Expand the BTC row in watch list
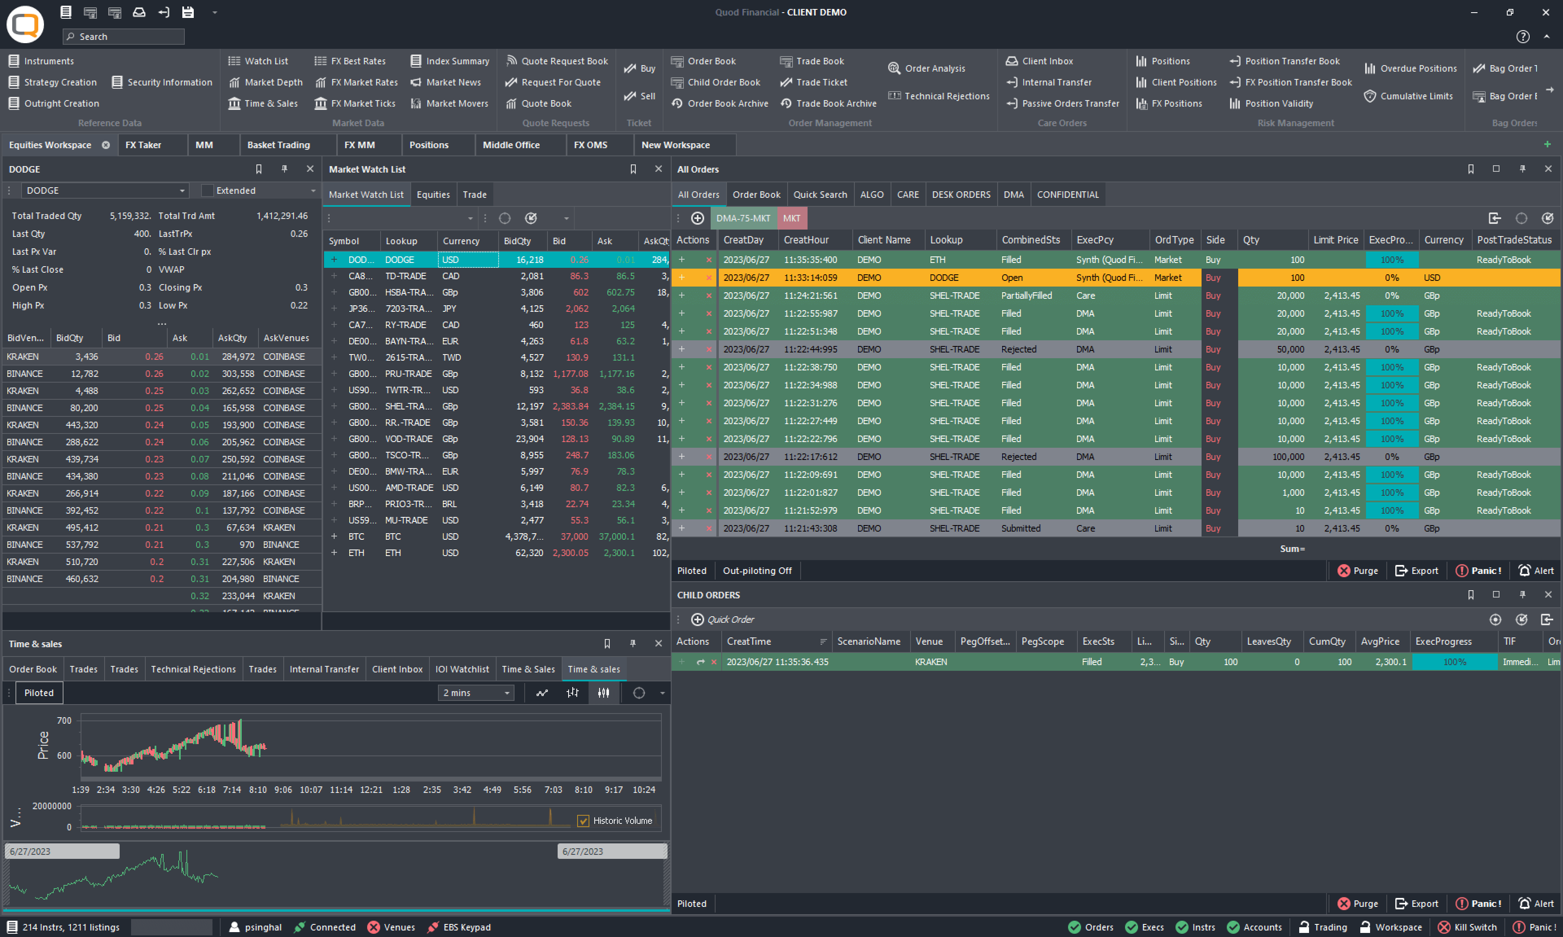The height and width of the screenshot is (937, 1563). click(x=334, y=536)
